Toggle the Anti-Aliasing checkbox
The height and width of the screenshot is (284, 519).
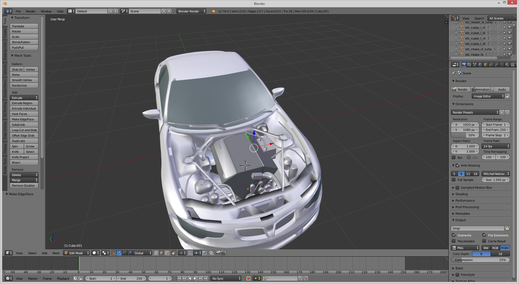pyautogui.click(x=458, y=166)
